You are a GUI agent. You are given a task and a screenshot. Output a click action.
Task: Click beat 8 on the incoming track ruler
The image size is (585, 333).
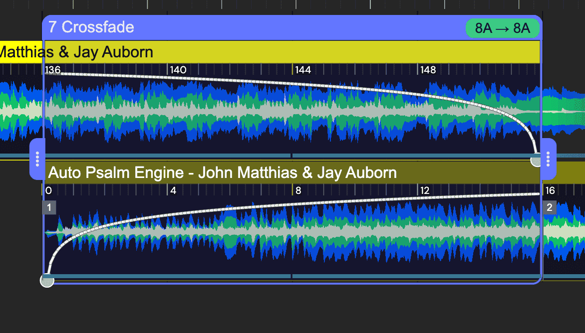point(298,190)
